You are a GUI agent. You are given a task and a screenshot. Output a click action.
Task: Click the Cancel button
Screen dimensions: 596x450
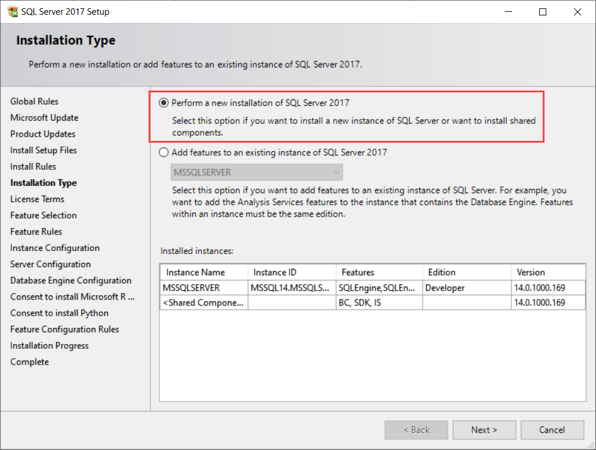[x=552, y=430]
